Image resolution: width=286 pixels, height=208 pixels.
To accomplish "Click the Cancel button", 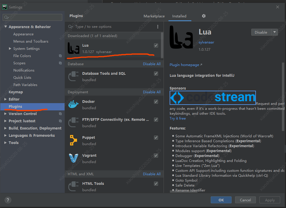I will tap(245, 200).
